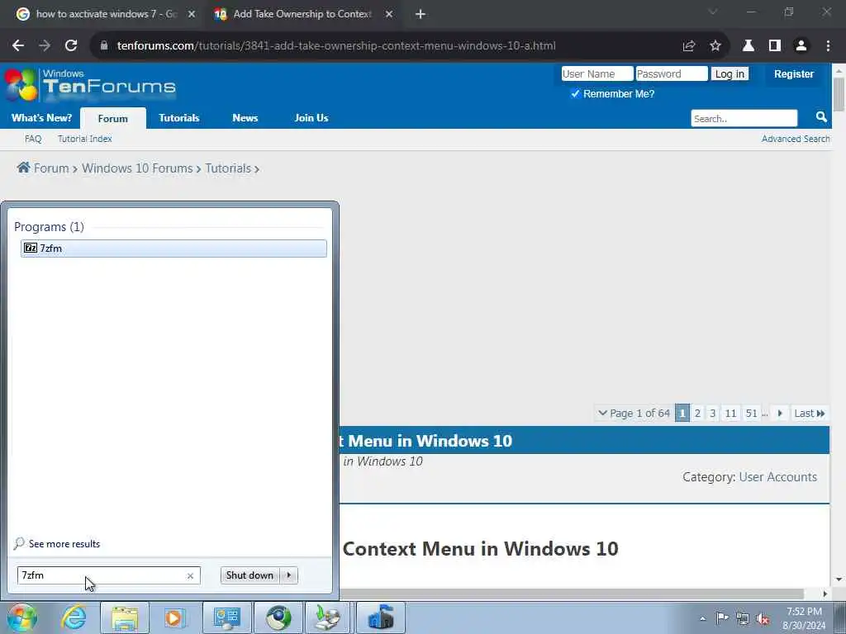Click the Shut down button
Viewport: 846px width, 634px height.
[x=250, y=575]
